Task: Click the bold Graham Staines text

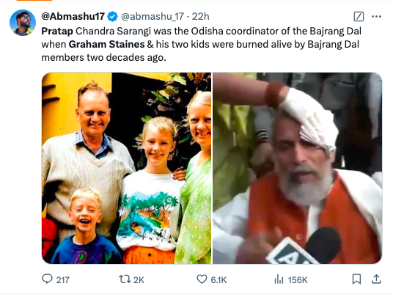Action: click(x=106, y=45)
